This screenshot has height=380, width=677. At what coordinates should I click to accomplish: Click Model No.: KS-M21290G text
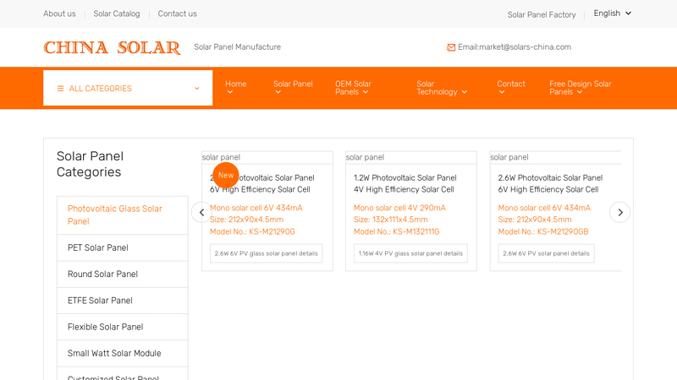[252, 231]
